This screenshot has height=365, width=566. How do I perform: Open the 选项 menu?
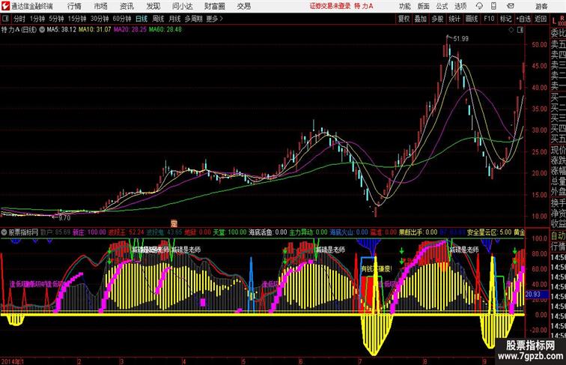pyautogui.click(x=460, y=6)
